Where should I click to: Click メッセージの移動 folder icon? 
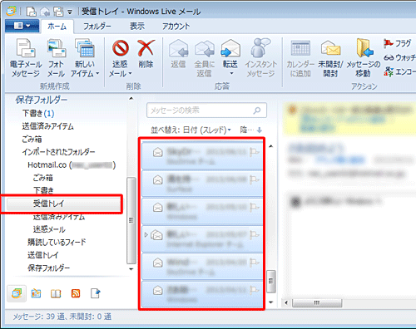point(364,57)
